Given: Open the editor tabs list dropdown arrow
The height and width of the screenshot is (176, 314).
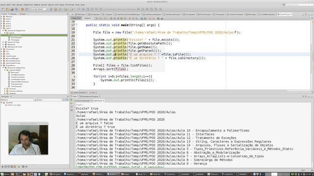Looking at the screenshot, I should (309, 14).
